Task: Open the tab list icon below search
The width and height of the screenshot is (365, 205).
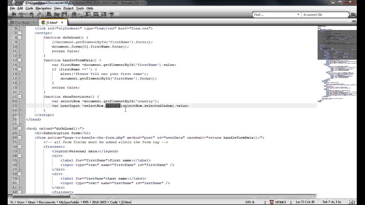Action: coord(354,22)
